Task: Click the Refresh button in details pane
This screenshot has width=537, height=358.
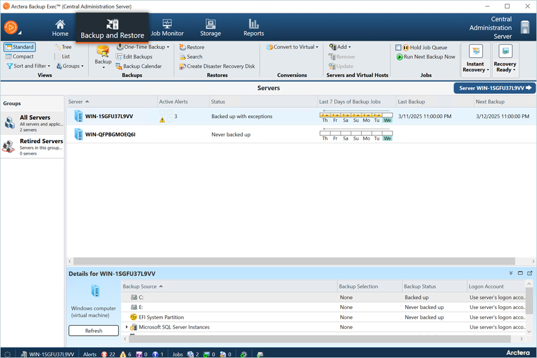Action: coord(94,331)
